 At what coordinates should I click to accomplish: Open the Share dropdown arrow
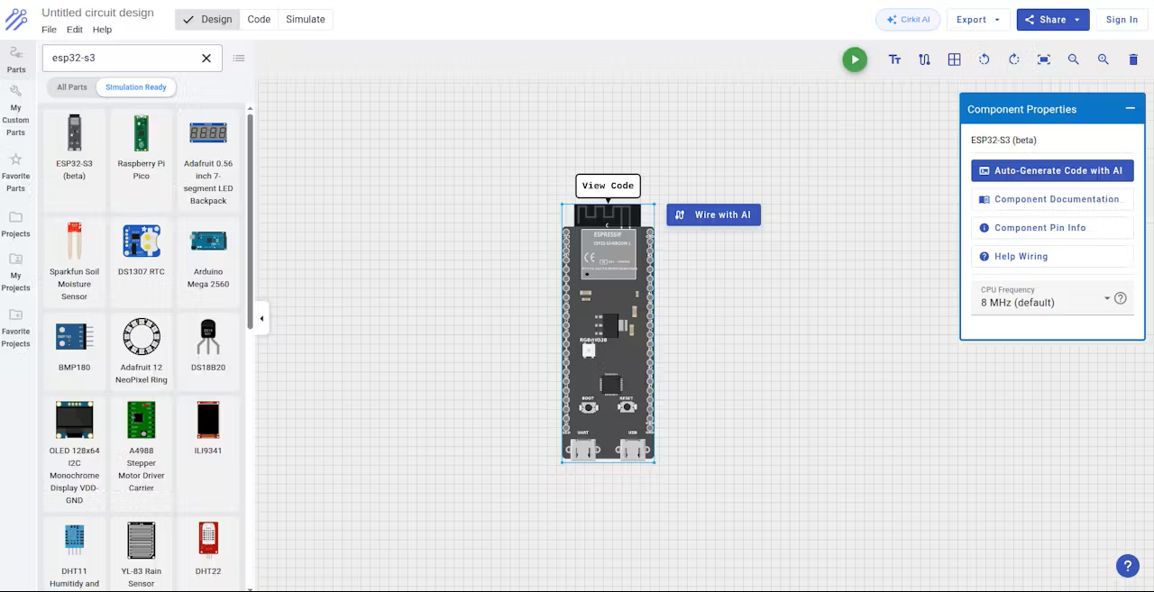click(x=1076, y=20)
